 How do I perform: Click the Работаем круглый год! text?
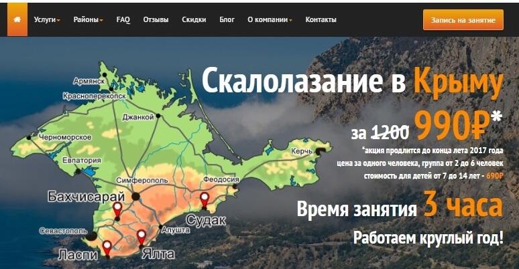pyautogui.click(x=428, y=238)
